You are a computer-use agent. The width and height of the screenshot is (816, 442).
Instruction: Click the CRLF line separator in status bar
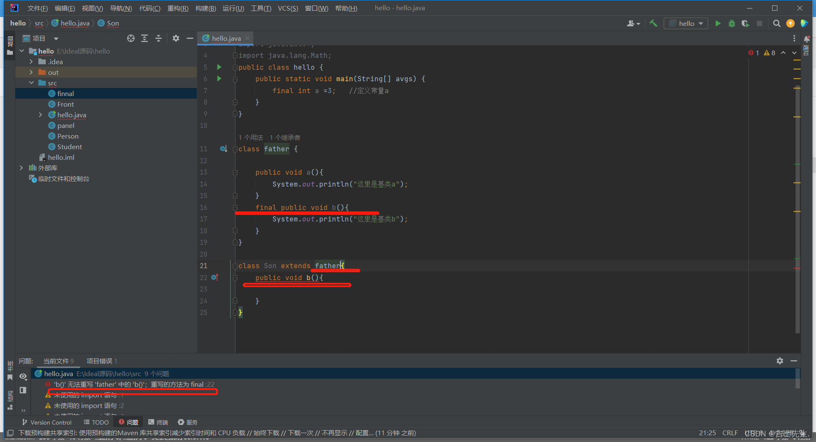(730, 433)
